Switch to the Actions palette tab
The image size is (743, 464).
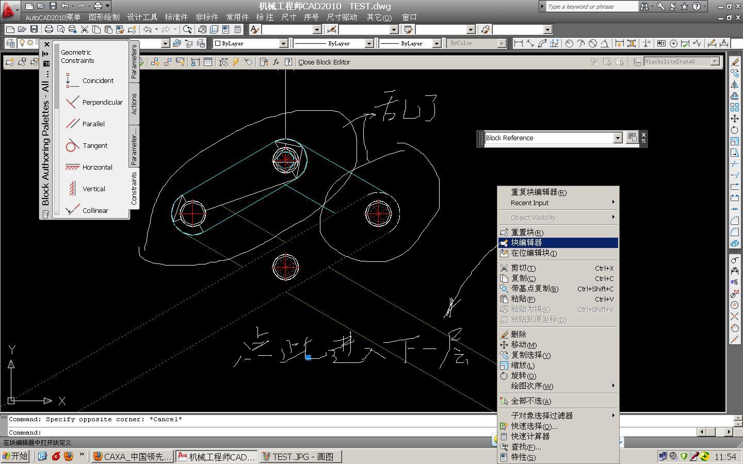(x=134, y=104)
